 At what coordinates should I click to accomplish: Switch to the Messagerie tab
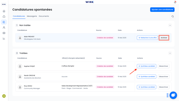click(32, 16)
